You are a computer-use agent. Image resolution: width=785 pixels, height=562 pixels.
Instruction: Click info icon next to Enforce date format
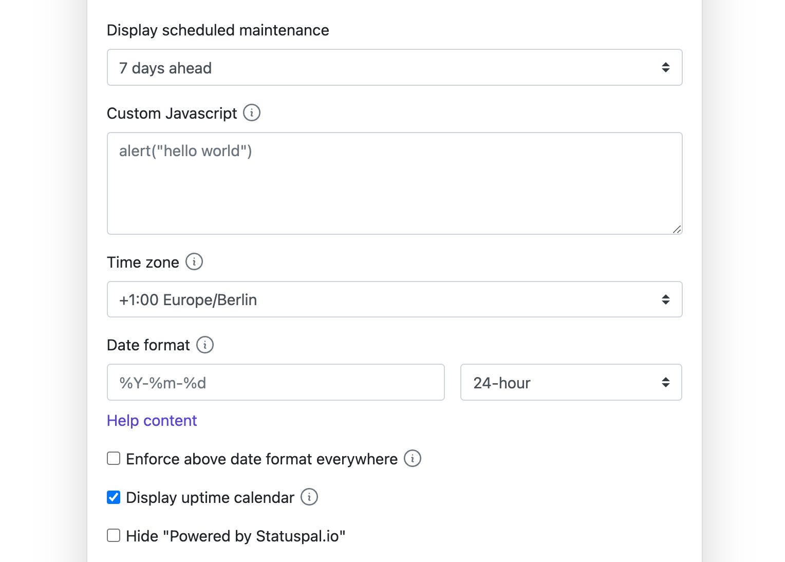(x=413, y=458)
